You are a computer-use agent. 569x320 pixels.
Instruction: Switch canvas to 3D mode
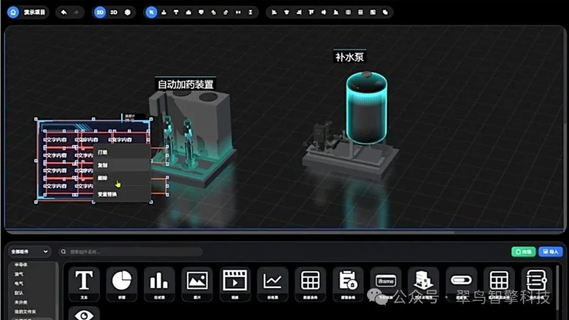point(114,12)
